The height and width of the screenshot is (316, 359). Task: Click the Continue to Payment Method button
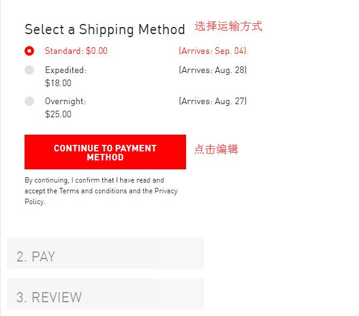(105, 152)
